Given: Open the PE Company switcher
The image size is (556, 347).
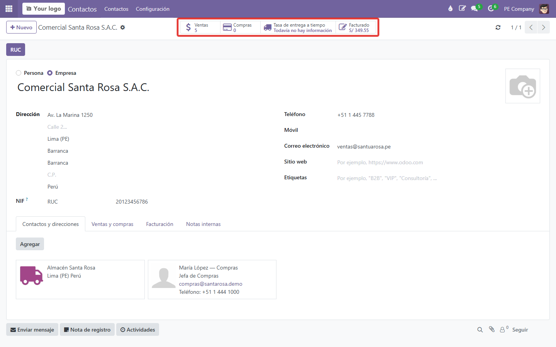Looking at the screenshot, I should pos(519,9).
